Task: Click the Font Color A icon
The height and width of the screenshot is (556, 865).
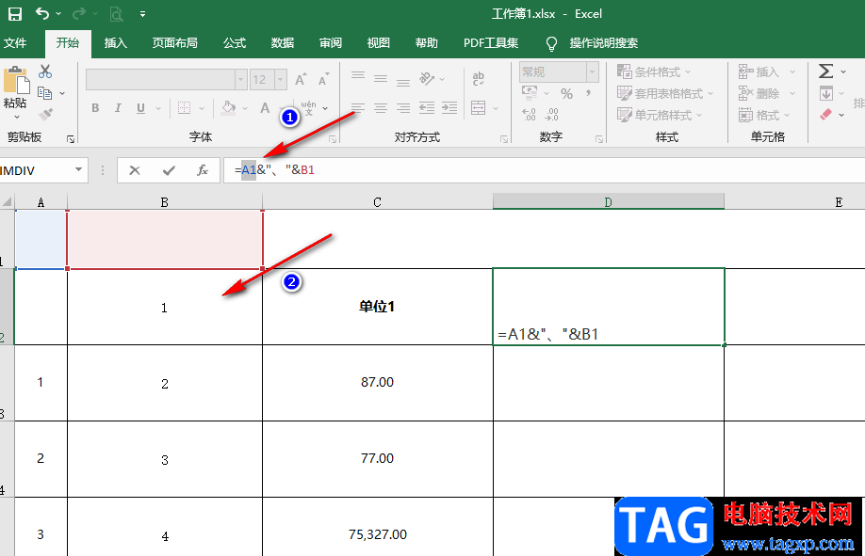Action: pos(265,108)
